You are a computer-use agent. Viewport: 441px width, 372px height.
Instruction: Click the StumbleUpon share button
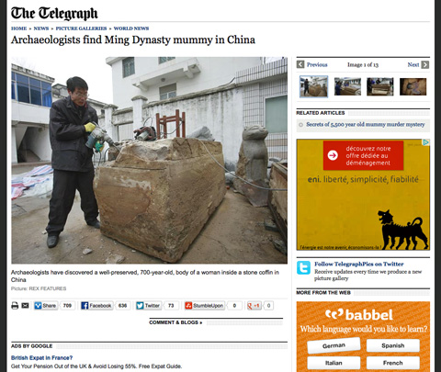204,306
